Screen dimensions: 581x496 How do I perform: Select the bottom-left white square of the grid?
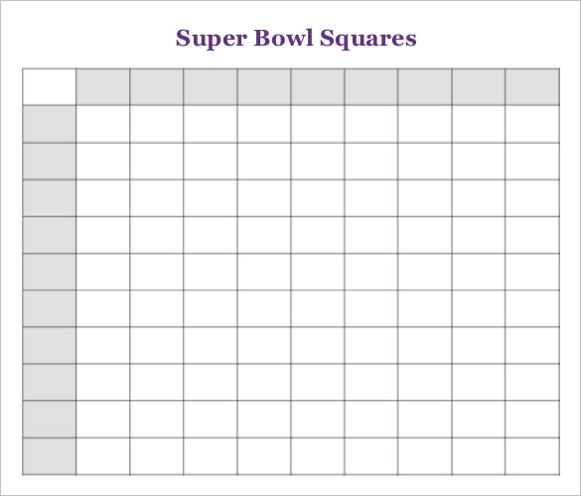(x=102, y=456)
